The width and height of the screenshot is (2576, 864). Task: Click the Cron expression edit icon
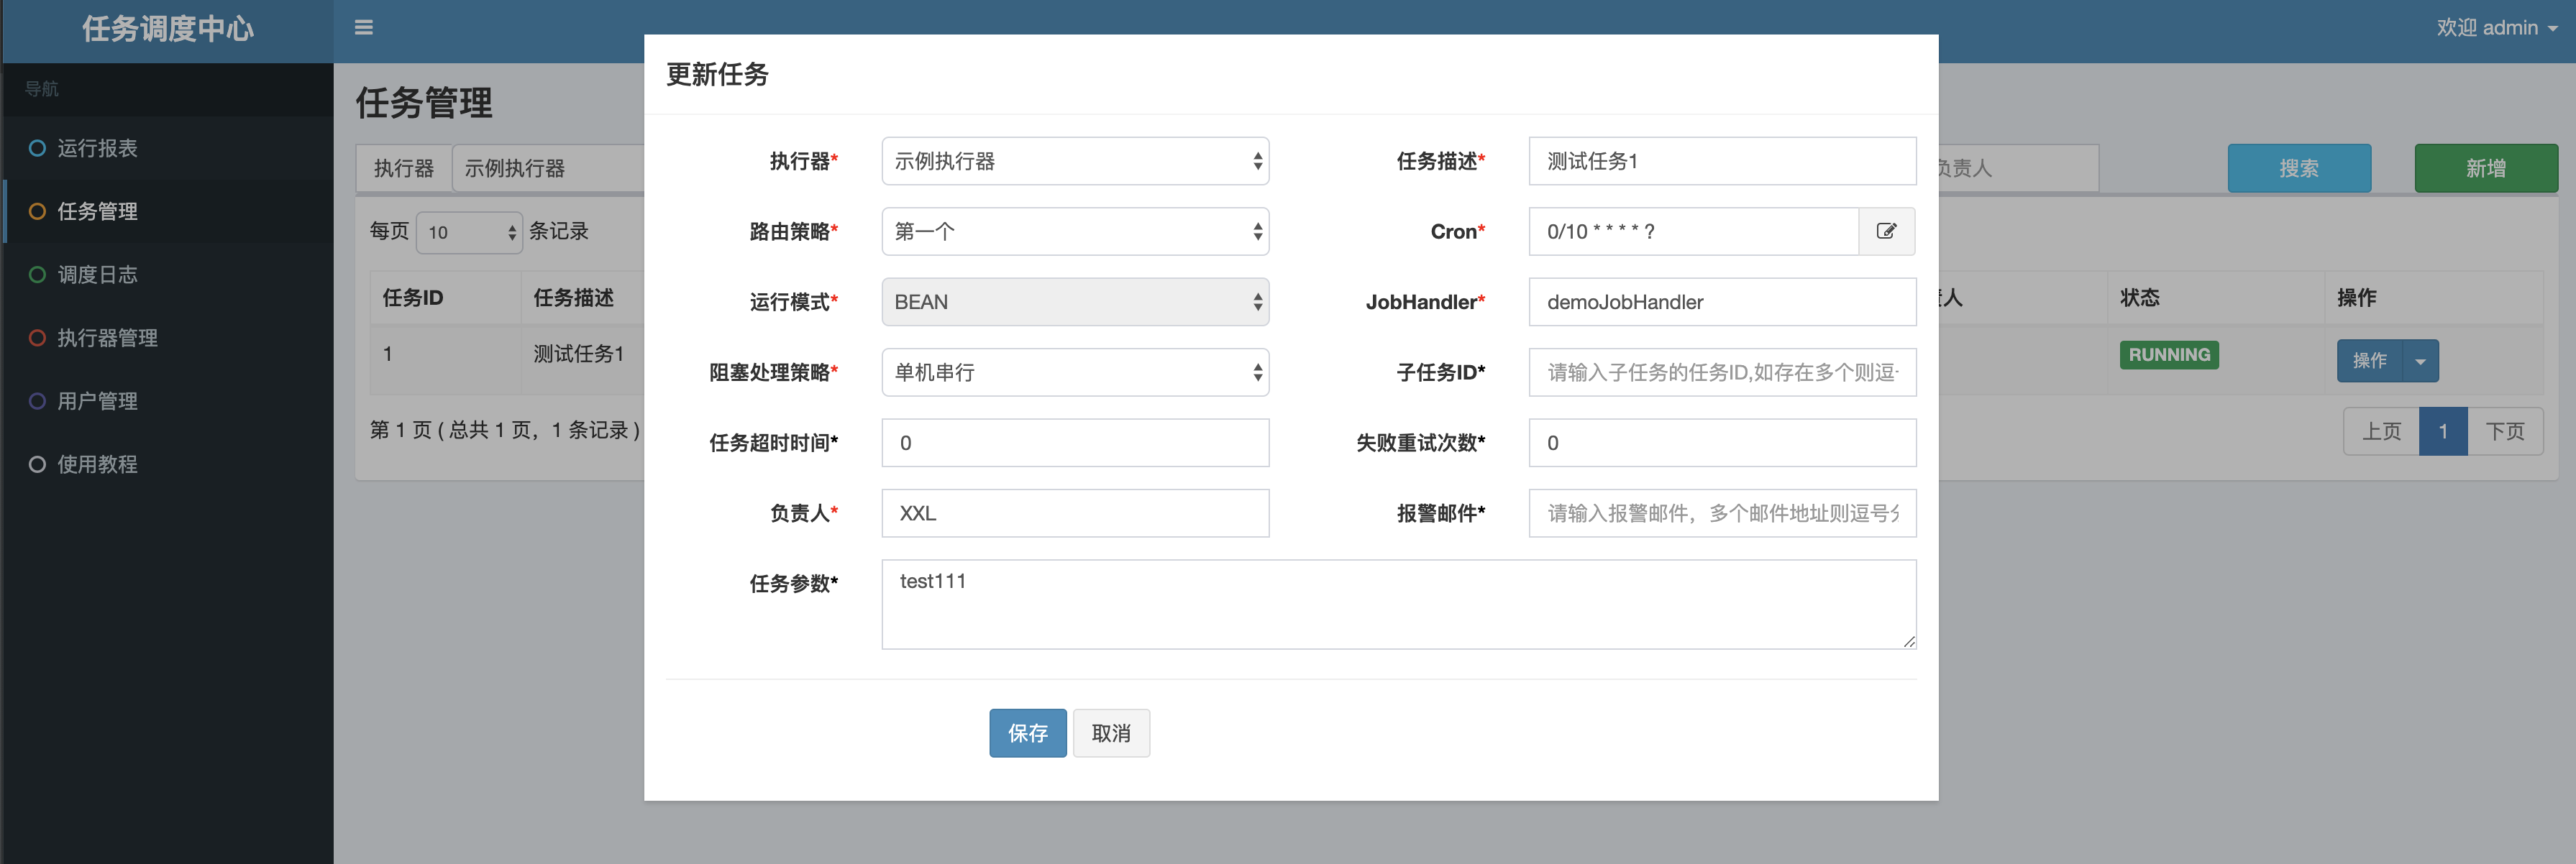1886,231
